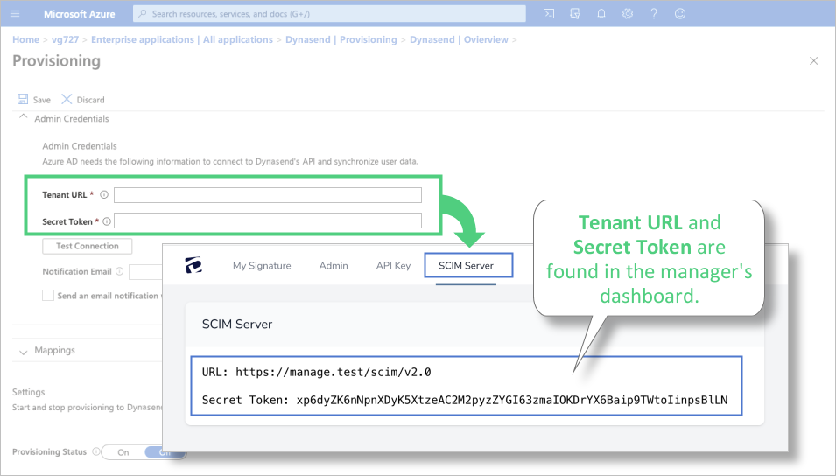Click the Discard button label

point(91,100)
